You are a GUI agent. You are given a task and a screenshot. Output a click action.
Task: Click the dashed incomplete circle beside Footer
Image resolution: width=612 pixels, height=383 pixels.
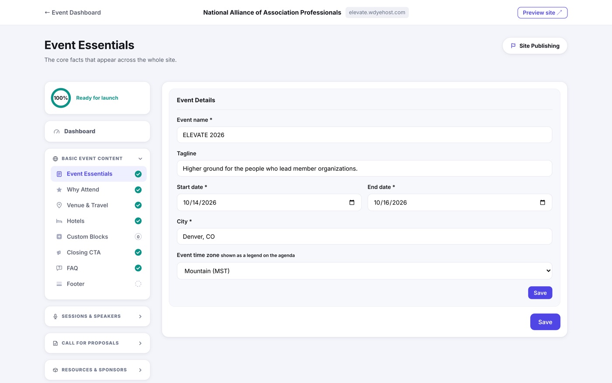(x=138, y=284)
